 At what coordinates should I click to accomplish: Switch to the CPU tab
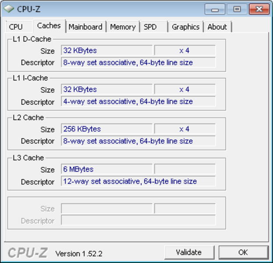coord(19,27)
